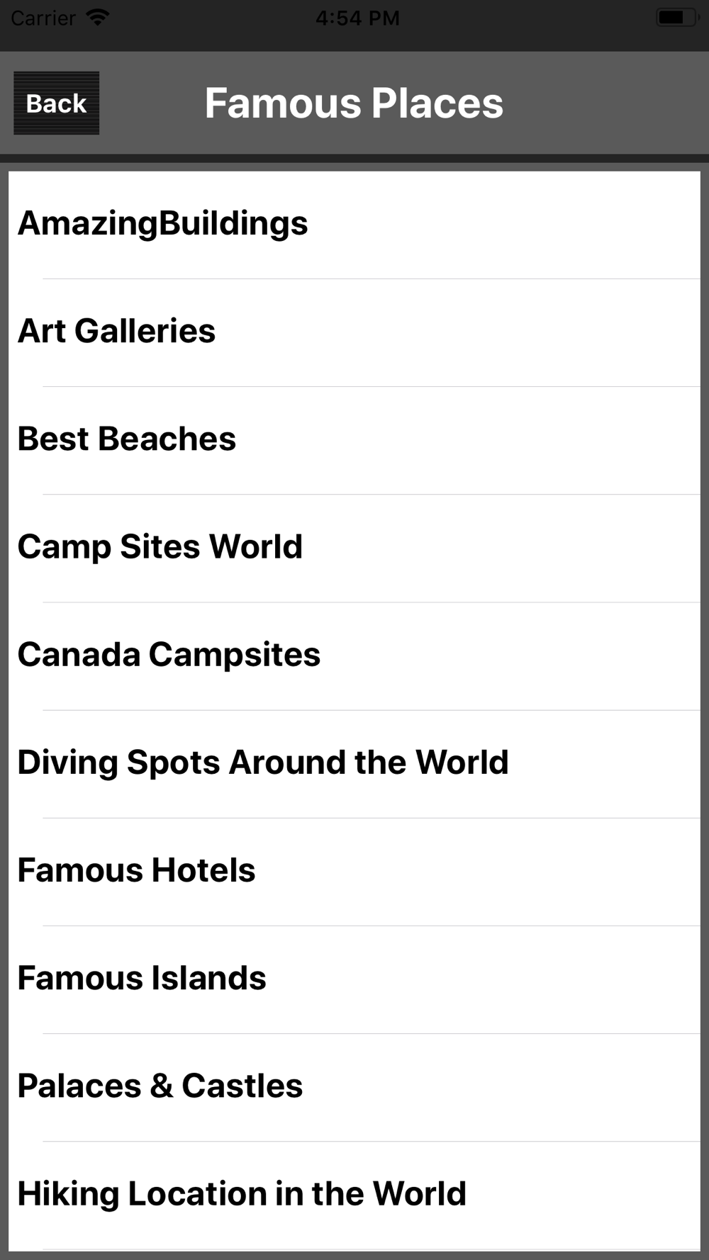Image resolution: width=709 pixels, height=1260 pixels.
Task: Tap the Back button
Action: (x=57, y=103)
